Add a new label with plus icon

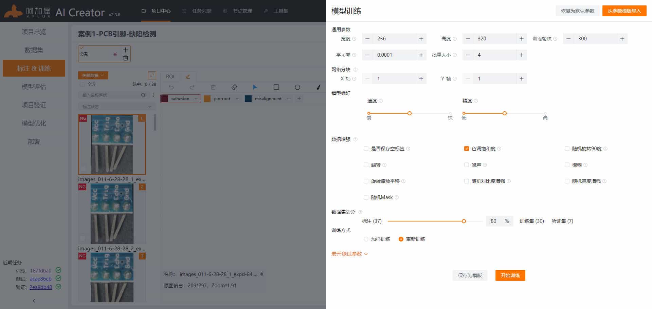(299, 99)
